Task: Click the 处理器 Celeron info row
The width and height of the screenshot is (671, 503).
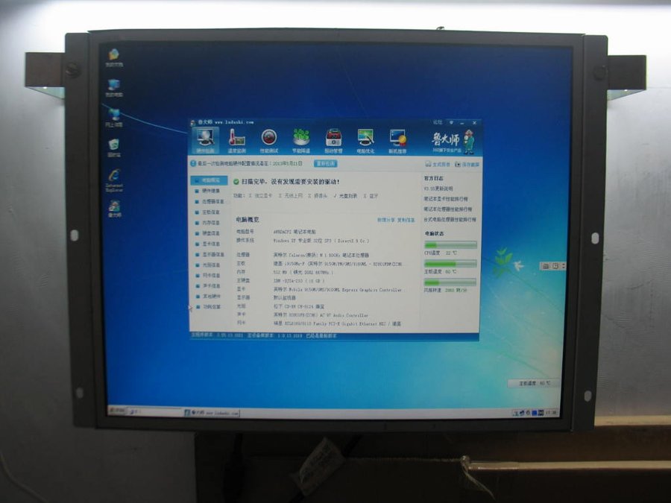Action: tap(303, 255)
